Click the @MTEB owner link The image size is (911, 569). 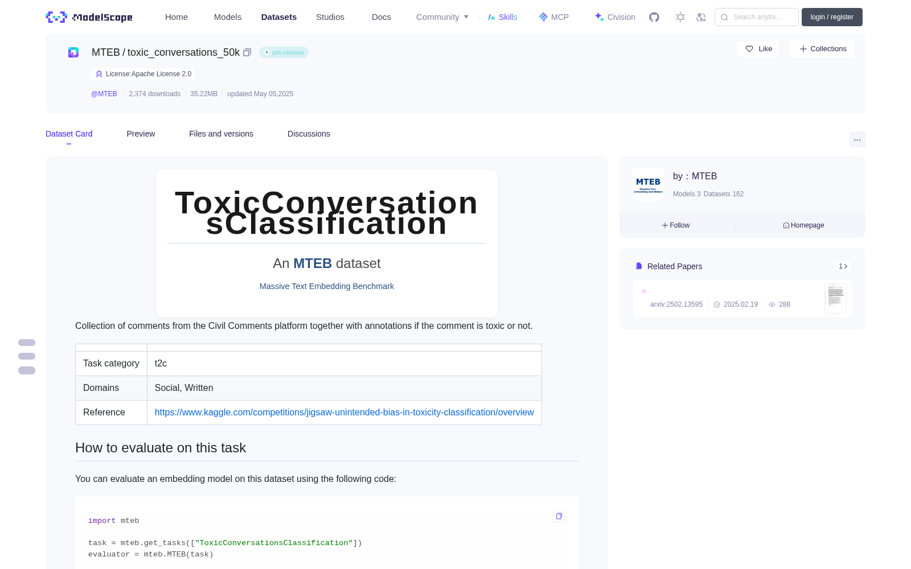(x=104, y=94)
